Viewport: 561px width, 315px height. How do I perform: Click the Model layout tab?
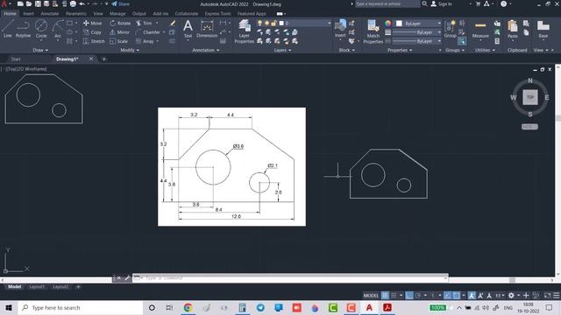coord(14,287)
